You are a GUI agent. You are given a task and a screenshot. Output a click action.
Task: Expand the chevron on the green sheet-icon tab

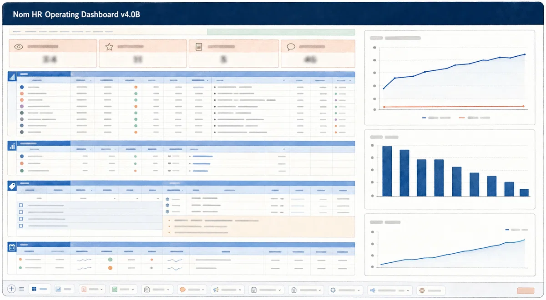click(133, 290)
